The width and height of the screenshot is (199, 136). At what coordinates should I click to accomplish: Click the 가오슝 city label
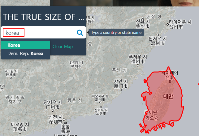point(152,118)
